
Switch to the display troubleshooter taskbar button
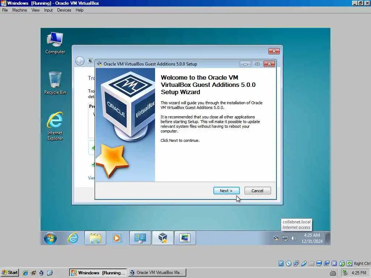coord(185,238)
